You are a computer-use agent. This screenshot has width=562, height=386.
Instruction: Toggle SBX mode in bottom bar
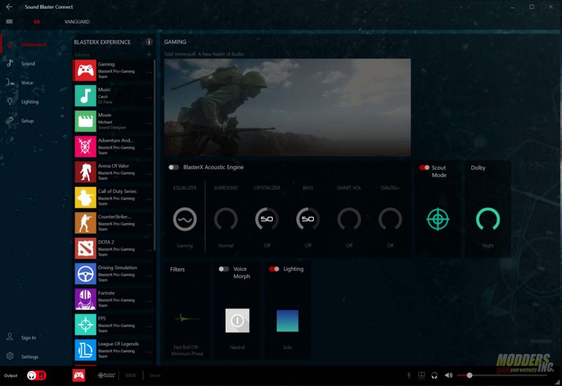pos(131,375)
